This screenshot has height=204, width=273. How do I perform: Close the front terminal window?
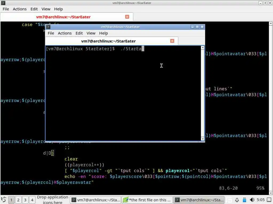[x=202, y=27]
